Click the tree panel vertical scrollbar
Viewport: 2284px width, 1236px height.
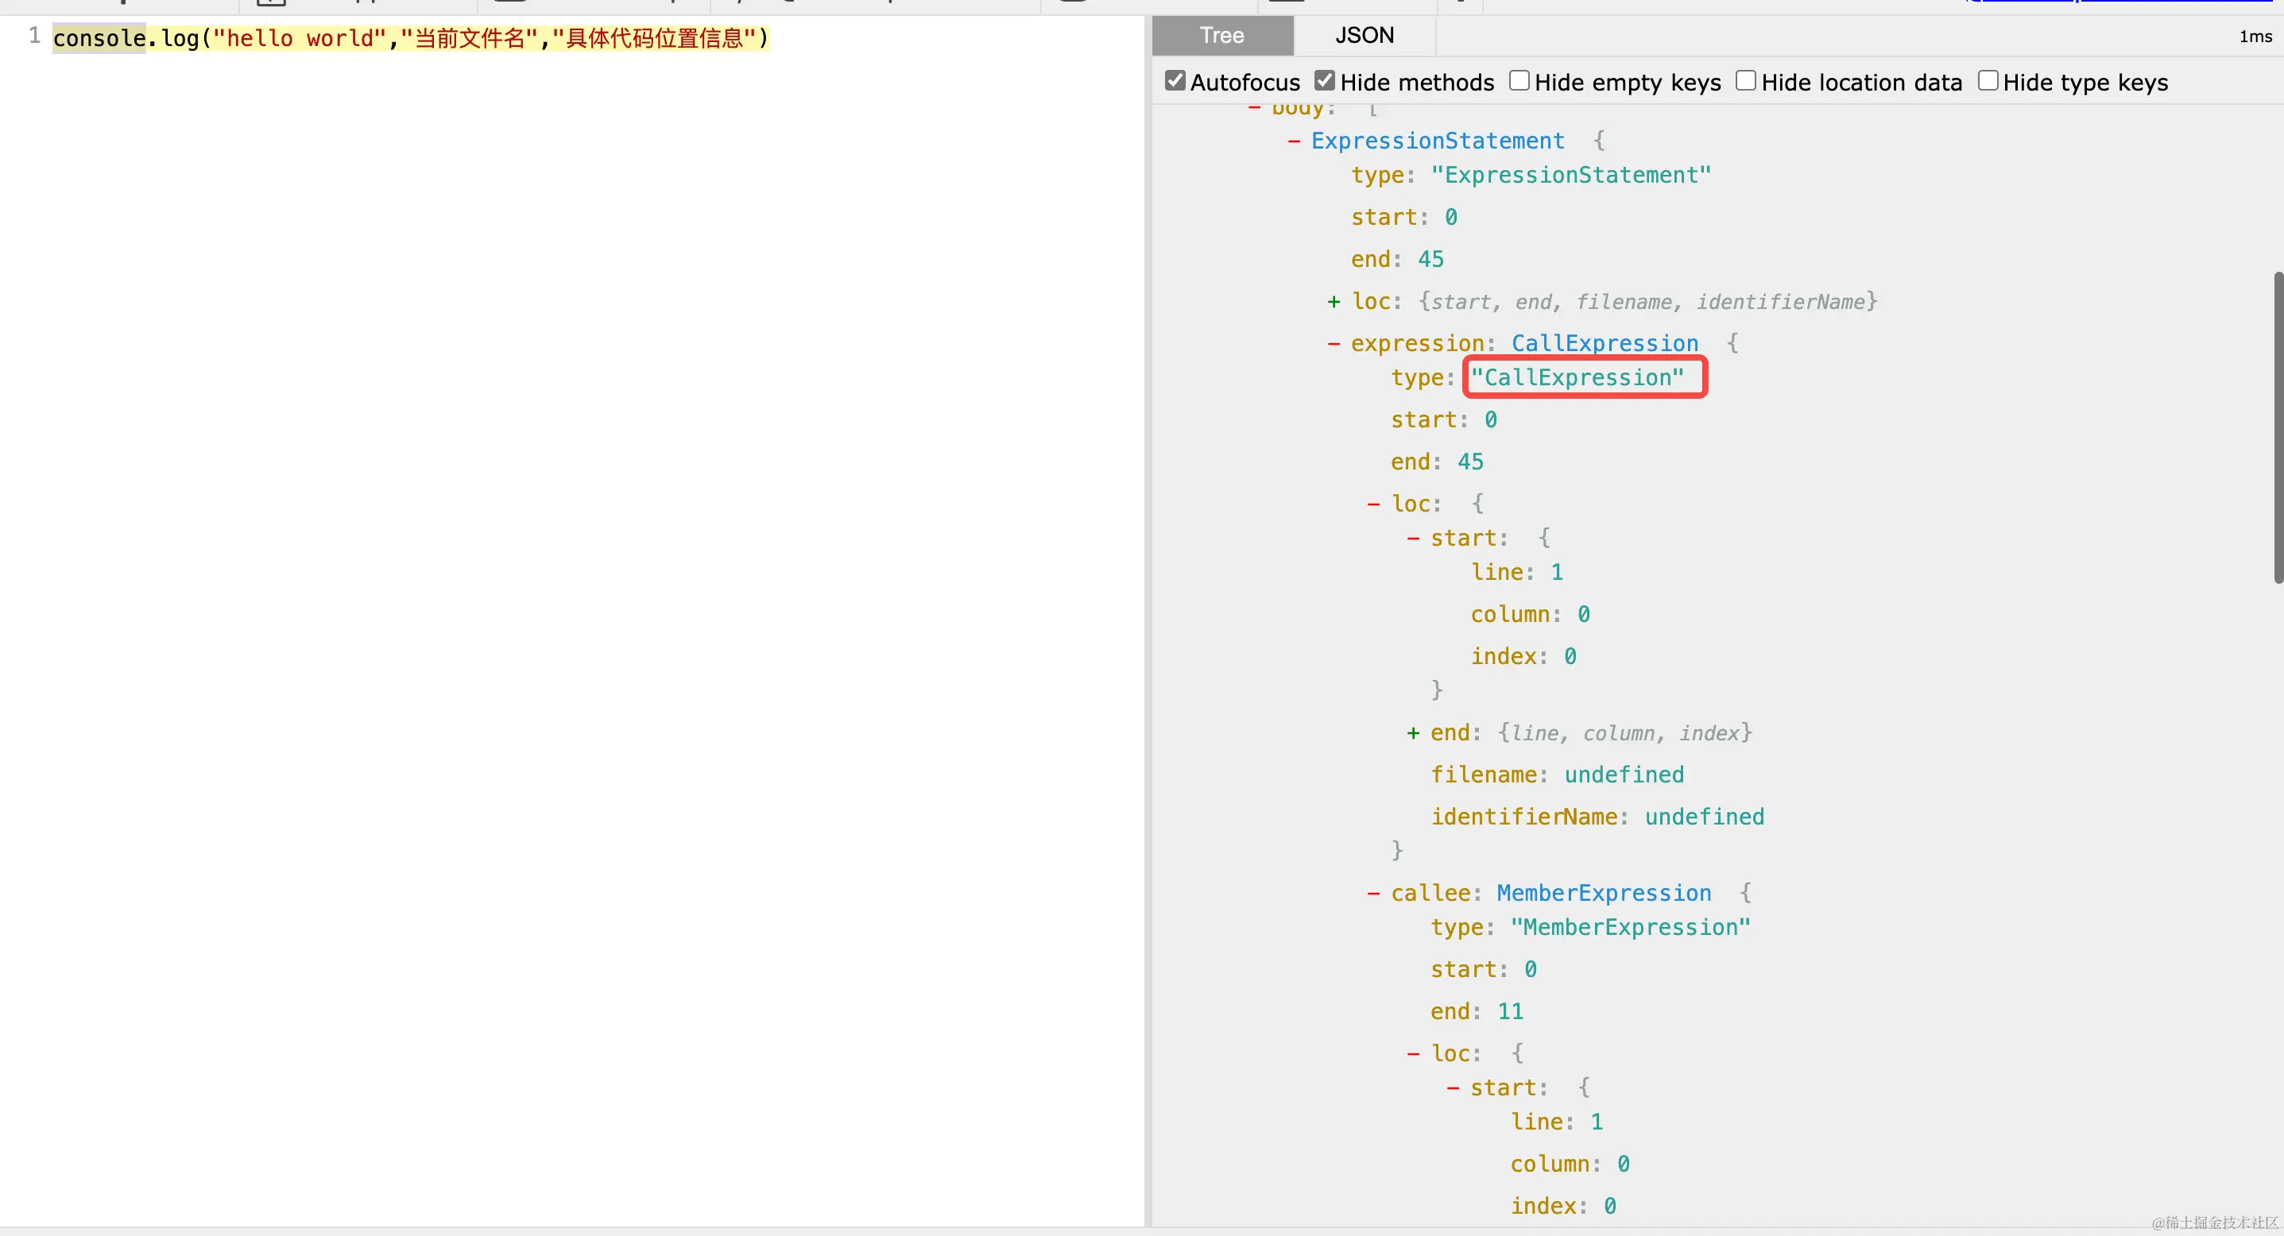click(x=2277, y=427)
